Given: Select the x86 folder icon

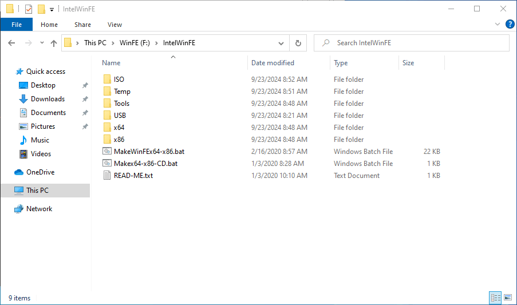Looking at the screenshot, I should tap(107, 139).
